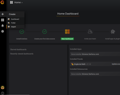Click the dashboards grid icon beside Home
Viewport: 120px width, 95px height.
(x=11, y=3)
